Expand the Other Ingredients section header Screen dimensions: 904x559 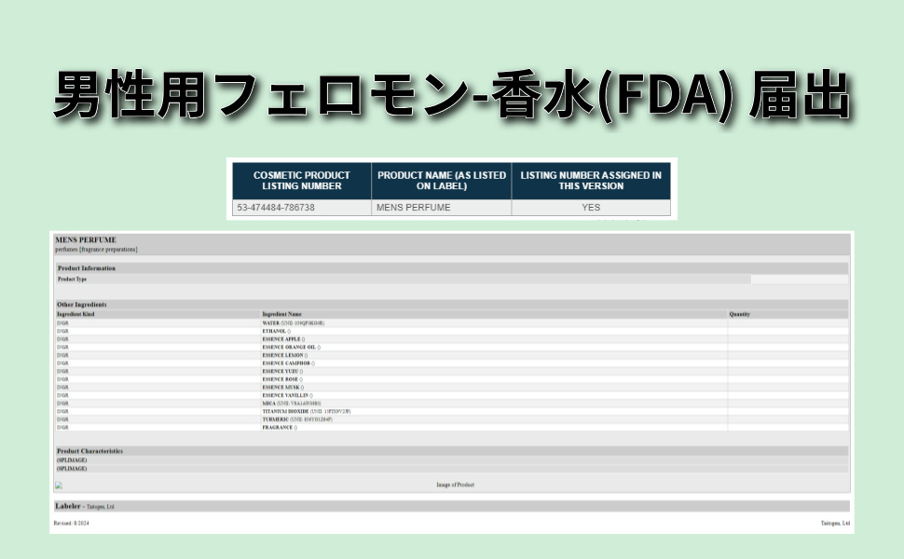tap(82, 305)
